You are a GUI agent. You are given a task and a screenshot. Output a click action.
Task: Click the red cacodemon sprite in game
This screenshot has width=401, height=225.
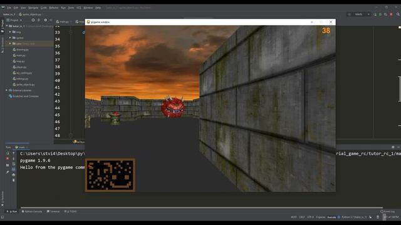[173, 107]
